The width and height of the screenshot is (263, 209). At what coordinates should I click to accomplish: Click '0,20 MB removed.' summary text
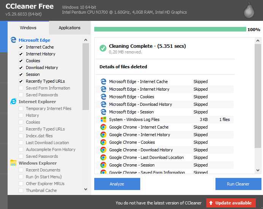point(125,52)
